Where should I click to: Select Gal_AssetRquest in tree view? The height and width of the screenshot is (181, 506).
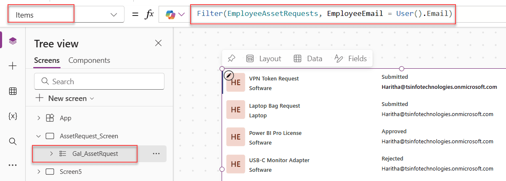point(95,154)
